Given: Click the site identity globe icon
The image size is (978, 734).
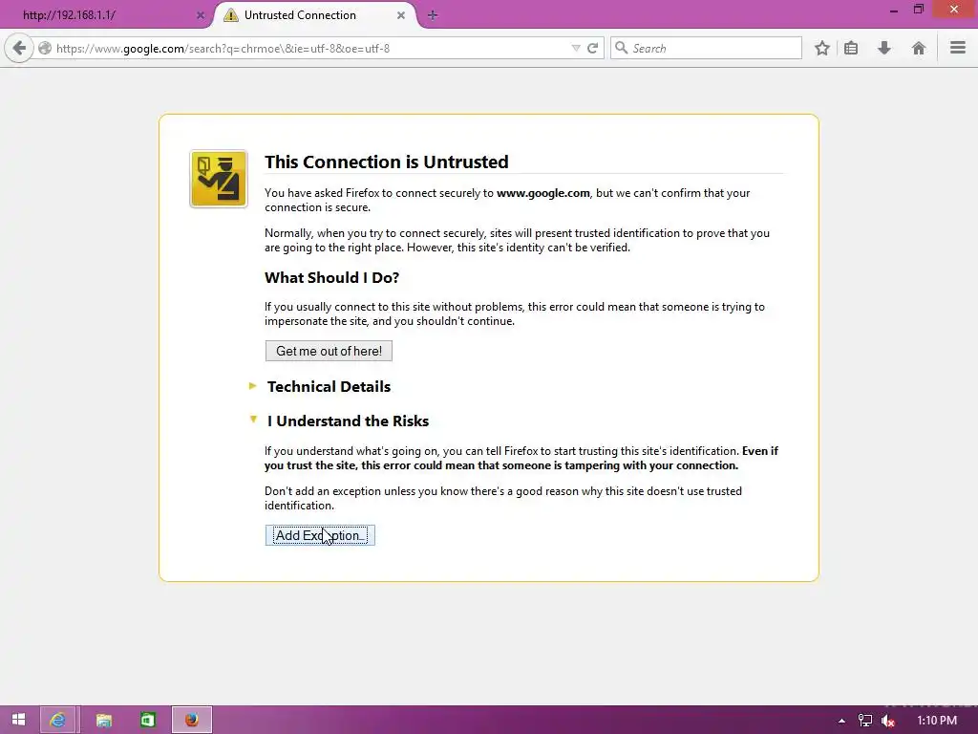Looking at the screenshot, I should 45,48.
